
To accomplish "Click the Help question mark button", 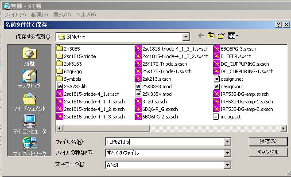I will [279, 25].
